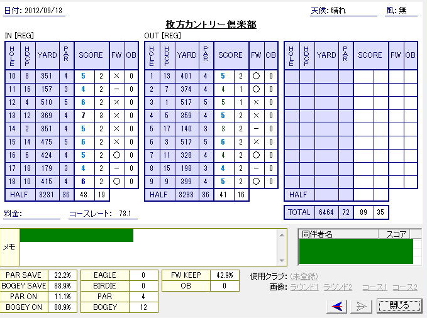The image size is (427, 318).
Task: Click the IN table SCORE header
Action: (x=91, y=55)
